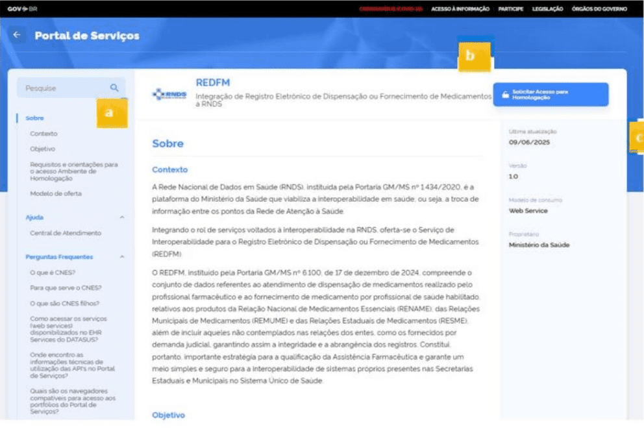Click the Web Service consumption model value
Screen dimensions: 644x431
[x=528, y=210]
